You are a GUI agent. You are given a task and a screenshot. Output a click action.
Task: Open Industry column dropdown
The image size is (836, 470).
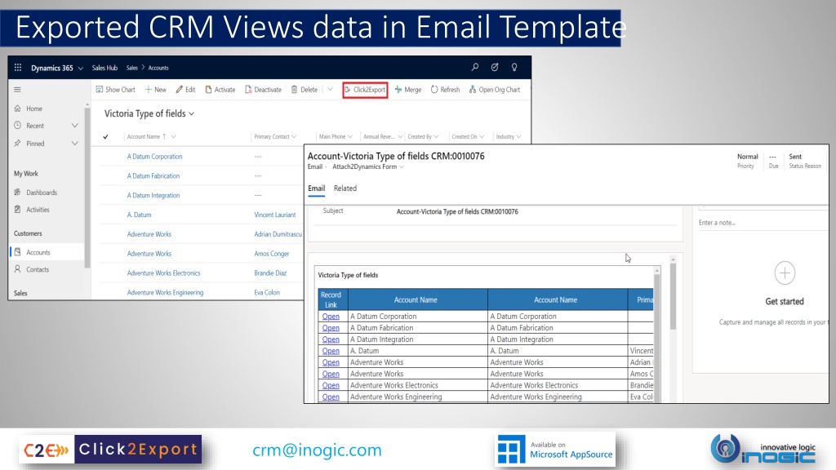click(518, 137)
